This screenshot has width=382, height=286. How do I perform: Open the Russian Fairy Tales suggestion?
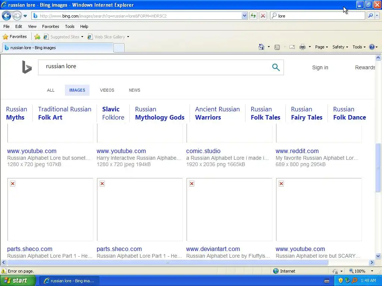307,113
